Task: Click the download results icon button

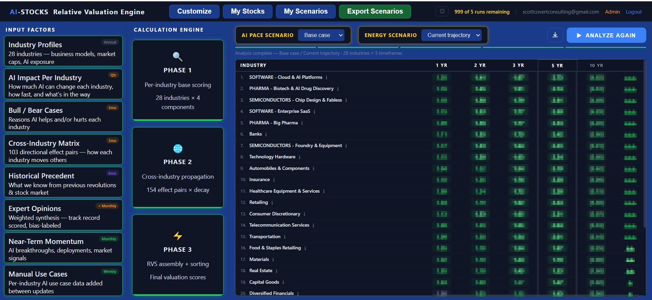Action: tap(555, 35)
